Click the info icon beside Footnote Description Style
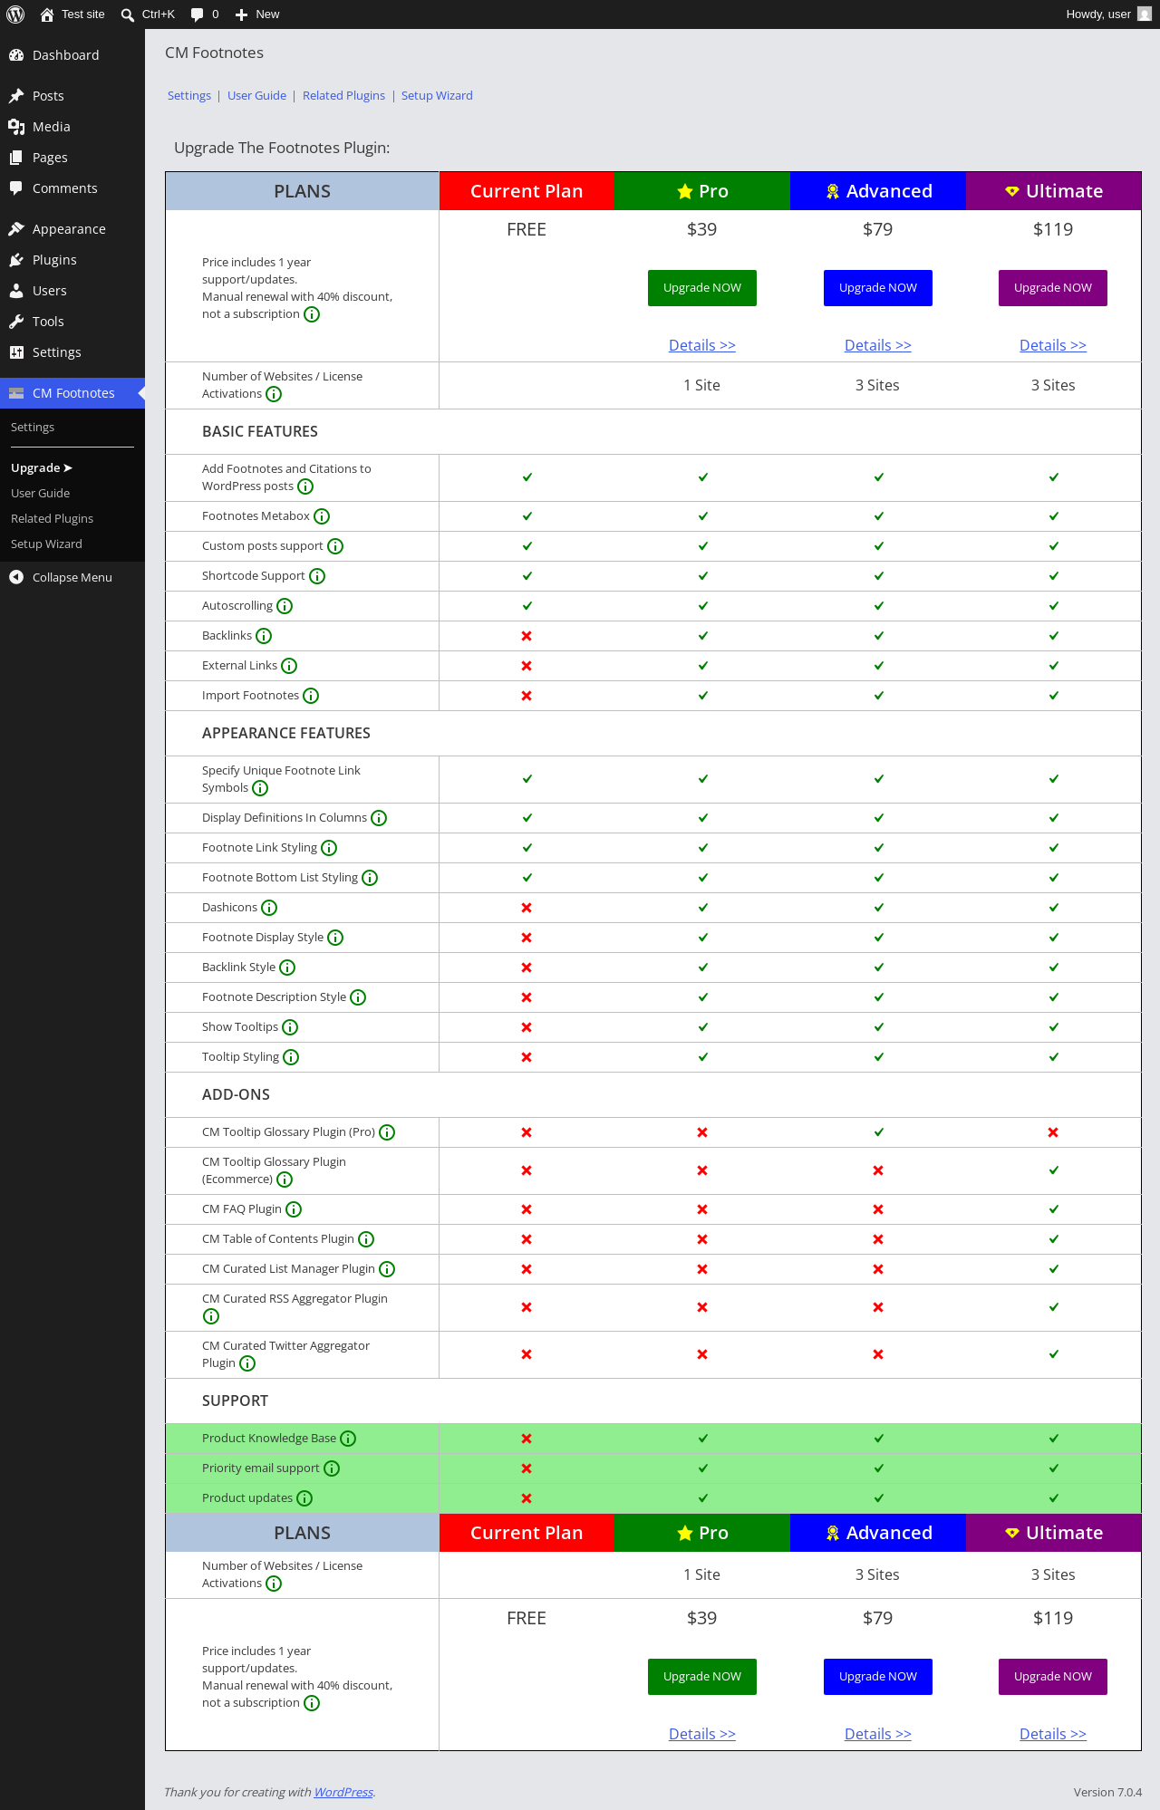This screenshot has height=1810, width=1160. click(x=358, y=997)
